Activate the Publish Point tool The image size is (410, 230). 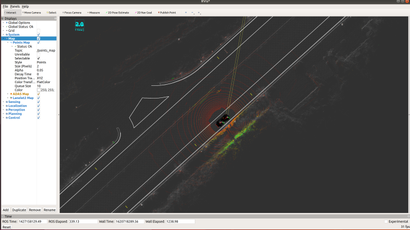pos(167,13)
